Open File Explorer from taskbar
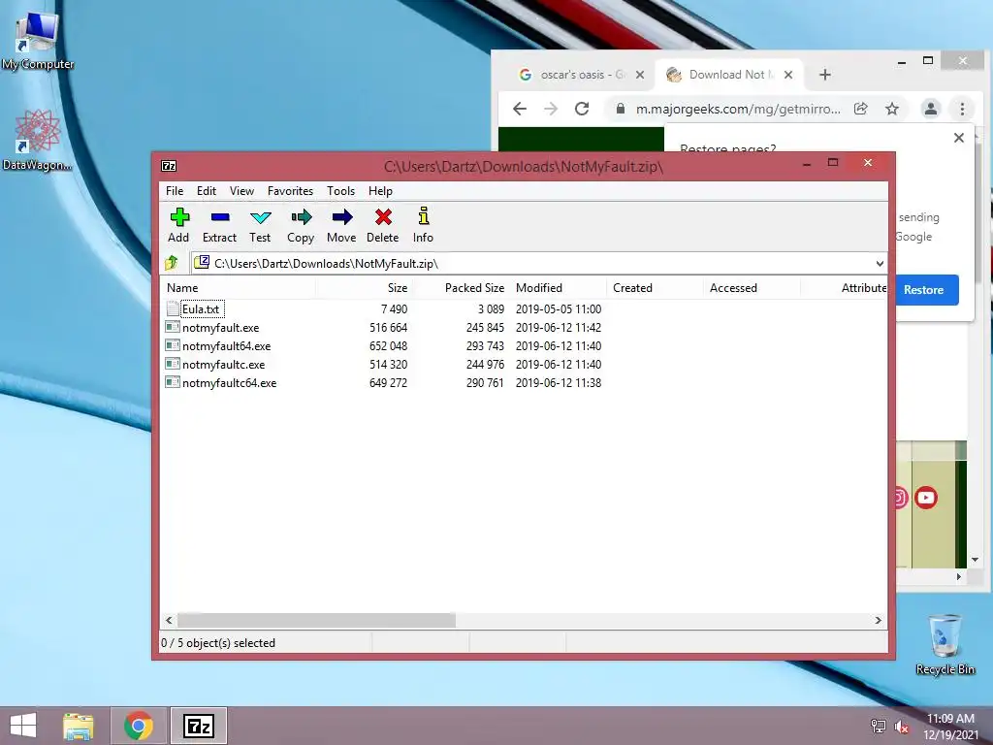Image resolution: width=993 pixels, height=745 pixels. tap(78, 726)
